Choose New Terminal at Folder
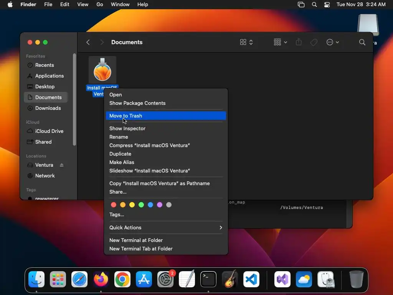Viewport: 393px width, 295px height. point(166,240)
